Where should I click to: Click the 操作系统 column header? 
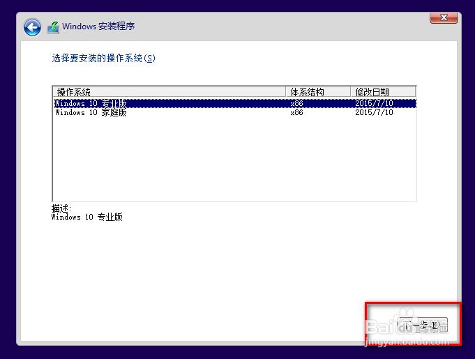(169, 92)
